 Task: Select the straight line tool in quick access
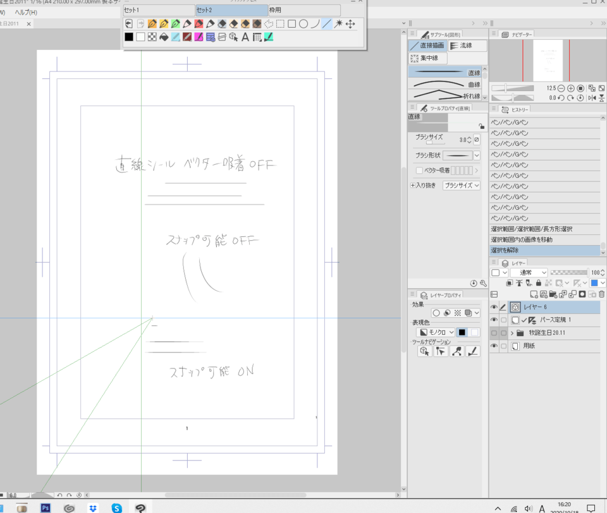tap(327, 24)
